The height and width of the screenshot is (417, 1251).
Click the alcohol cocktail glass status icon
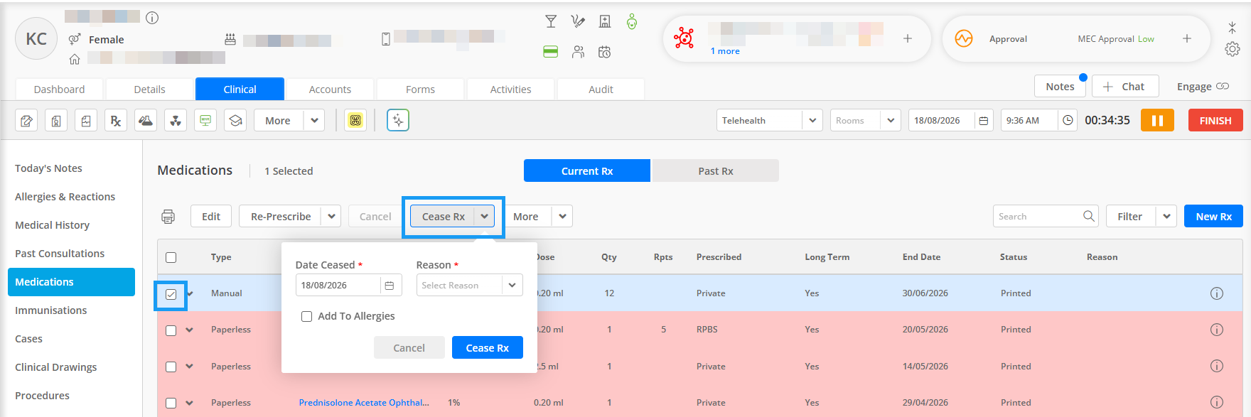pyautogui.click(x=551, y=21)
